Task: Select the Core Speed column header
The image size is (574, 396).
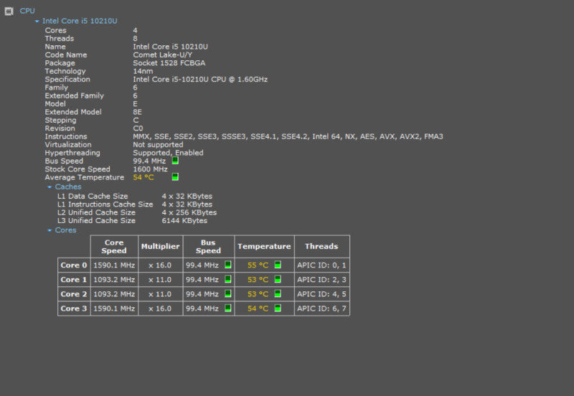Action: pyautogui.click(x=114, y=247)
